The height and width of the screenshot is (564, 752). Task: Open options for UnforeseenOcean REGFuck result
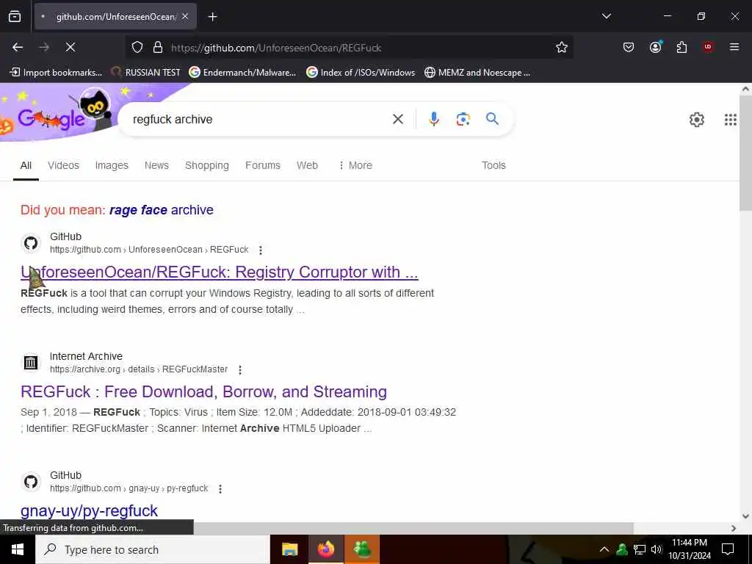click(x=261, y=250)
